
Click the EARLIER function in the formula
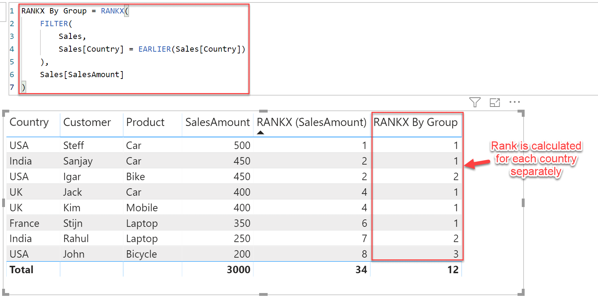155,49
